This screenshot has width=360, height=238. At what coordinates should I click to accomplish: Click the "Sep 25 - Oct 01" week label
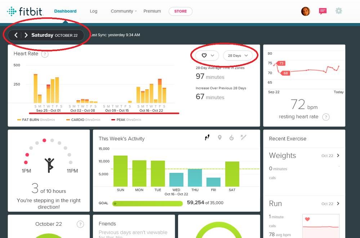pos(48,111)
